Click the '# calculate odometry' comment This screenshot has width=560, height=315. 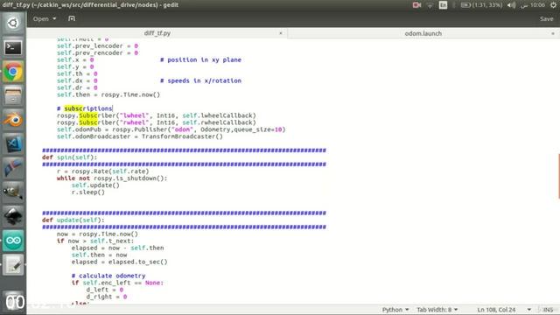click(108, 276)
